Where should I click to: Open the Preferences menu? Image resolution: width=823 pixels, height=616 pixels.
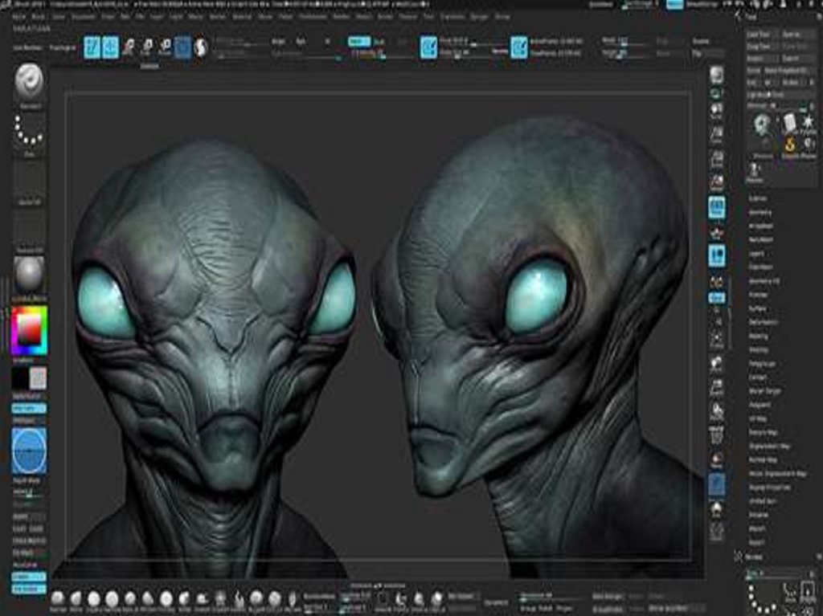pyautogui.click(x=313, y=16)
